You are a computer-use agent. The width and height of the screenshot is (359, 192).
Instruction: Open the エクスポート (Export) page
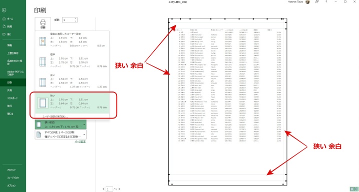13,98
